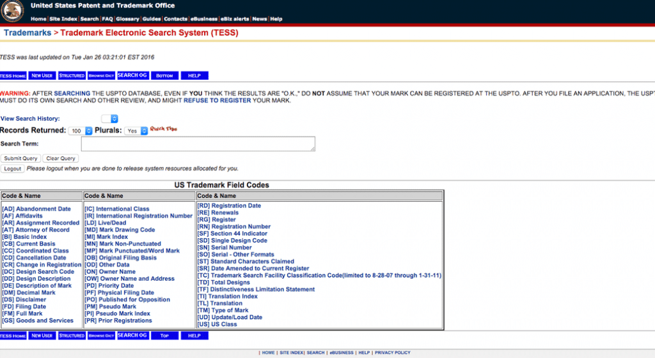Open eBiz alerts in the header menu
This screenshot has height=358, width=655.
click(x=235, y=19)
